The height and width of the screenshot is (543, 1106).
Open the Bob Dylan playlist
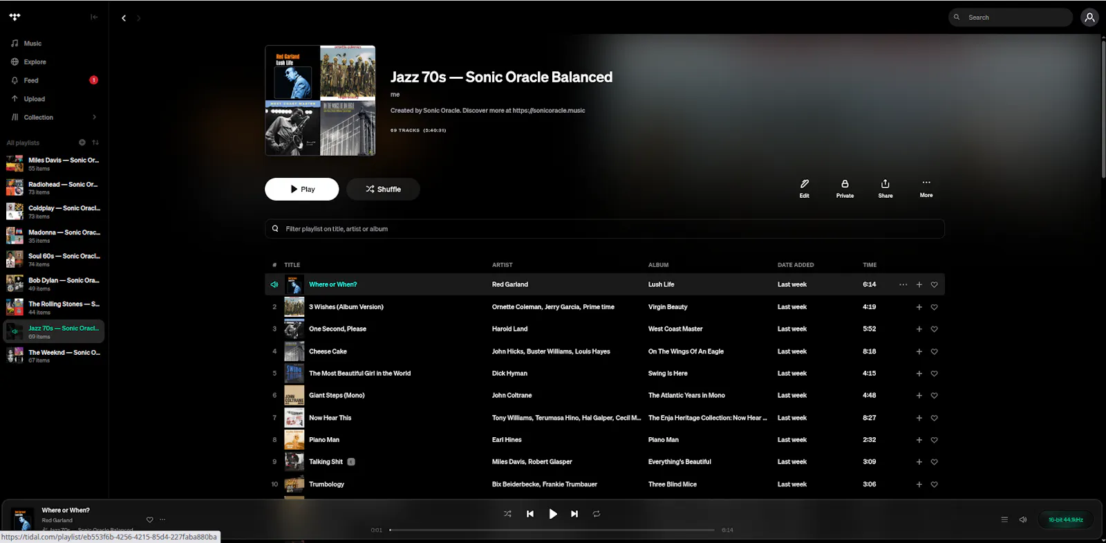click(x=54, y=284)
